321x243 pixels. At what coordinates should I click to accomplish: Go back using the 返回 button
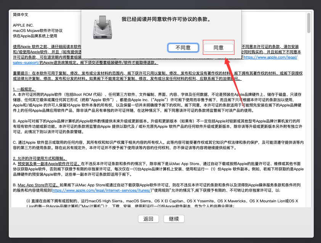click(148, 219)
